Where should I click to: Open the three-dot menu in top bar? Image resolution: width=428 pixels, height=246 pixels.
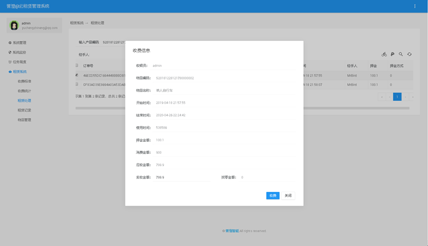click(x=415, y=6)
